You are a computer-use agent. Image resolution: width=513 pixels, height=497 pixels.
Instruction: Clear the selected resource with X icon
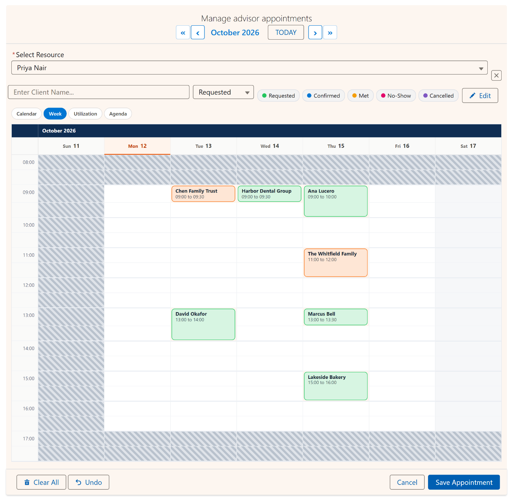pyautogui.click(x=497, y=75)
